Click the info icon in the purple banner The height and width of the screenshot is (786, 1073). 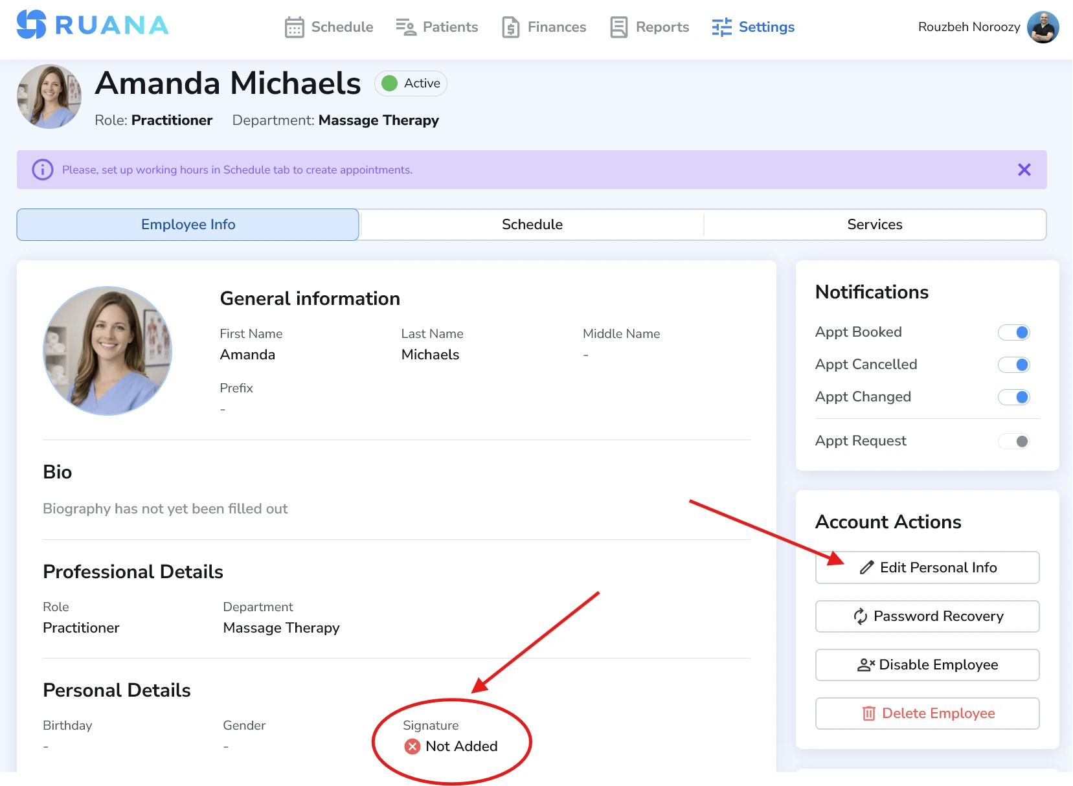click(42, 170)
